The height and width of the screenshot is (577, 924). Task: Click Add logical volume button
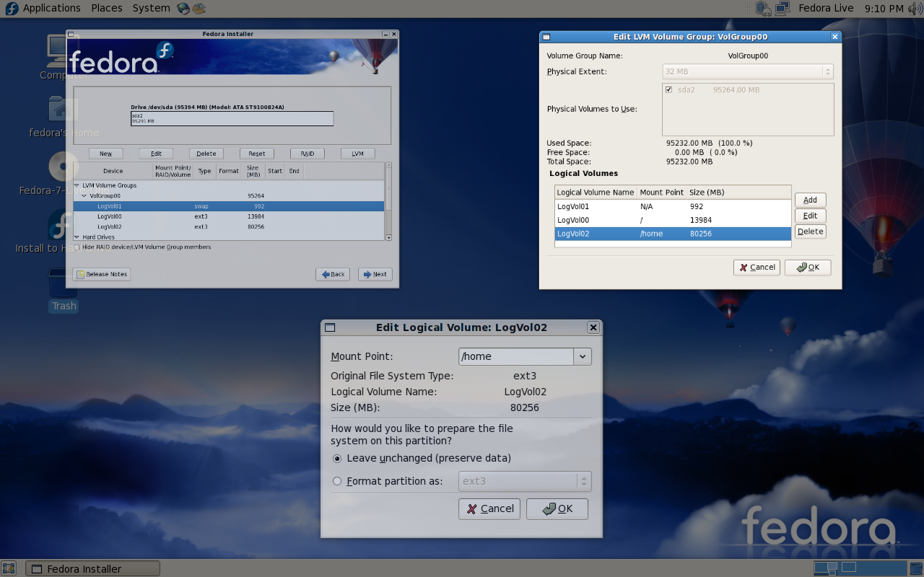point(810,200)
